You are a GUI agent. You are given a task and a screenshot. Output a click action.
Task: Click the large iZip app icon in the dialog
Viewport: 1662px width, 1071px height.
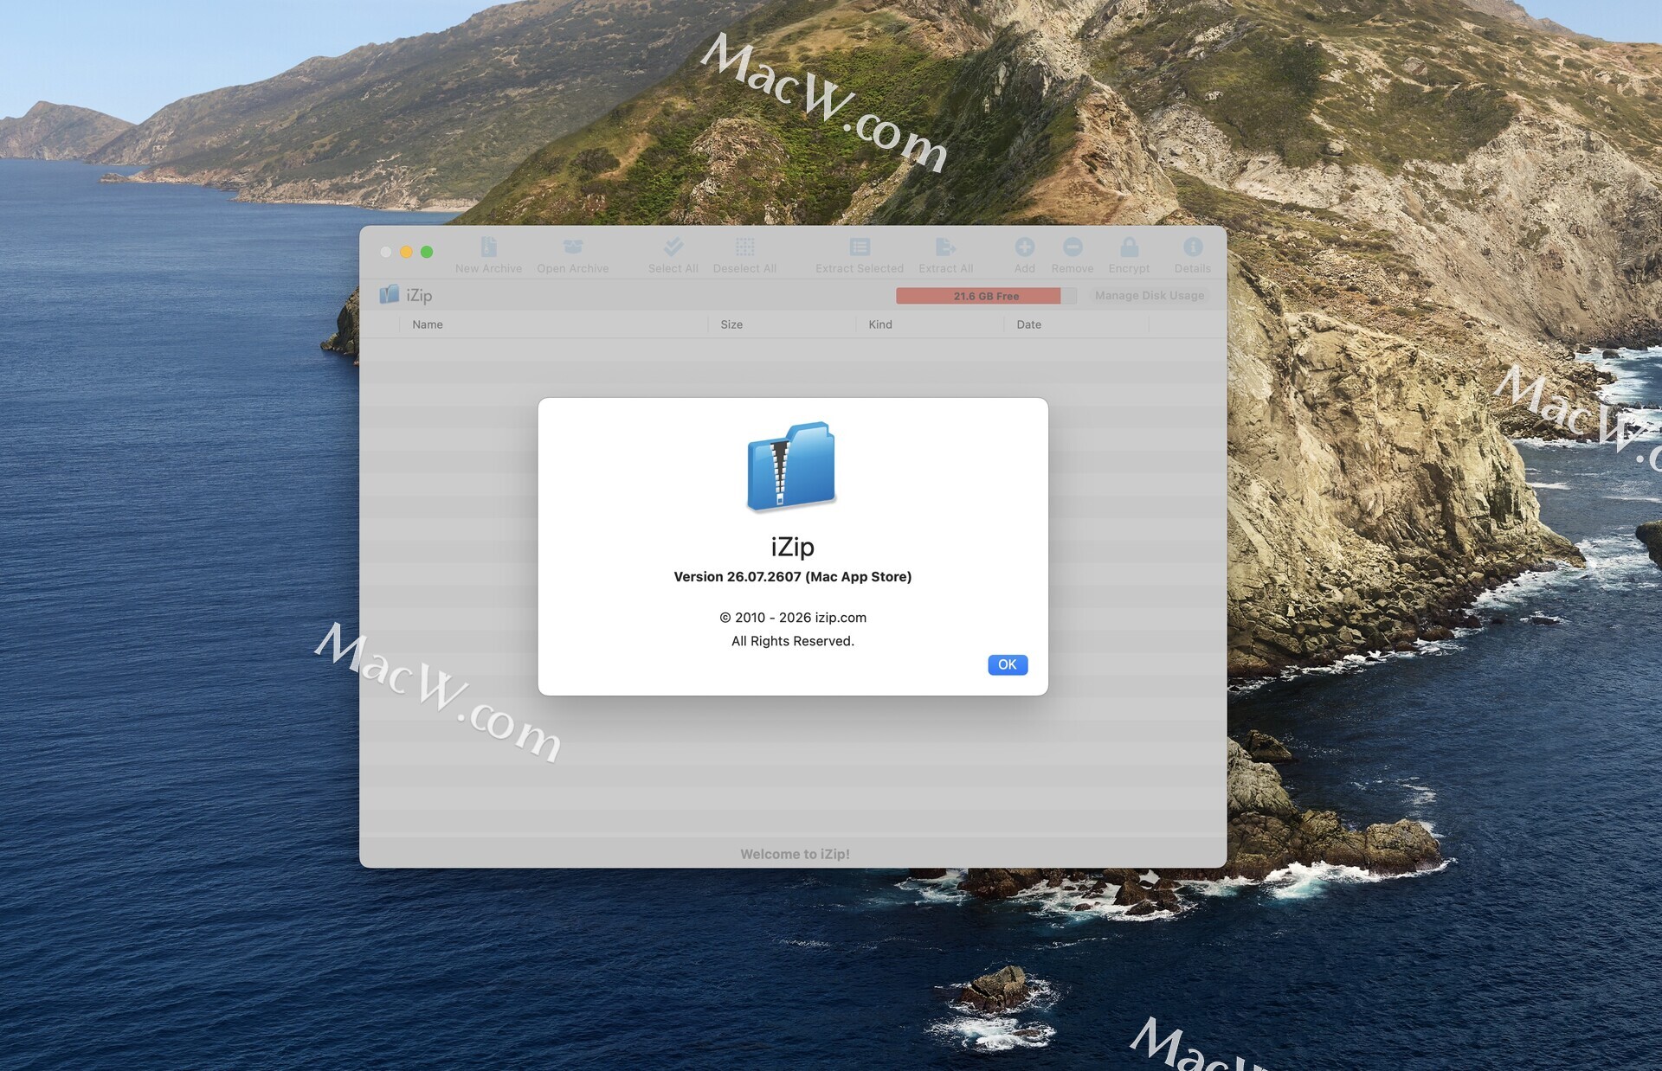pyautogui.click(x=791, y=466)
